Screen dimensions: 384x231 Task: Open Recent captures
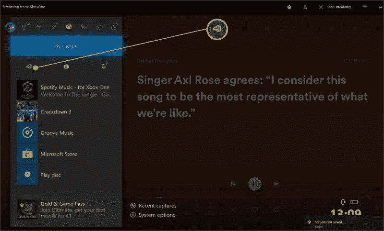point(153,206)
